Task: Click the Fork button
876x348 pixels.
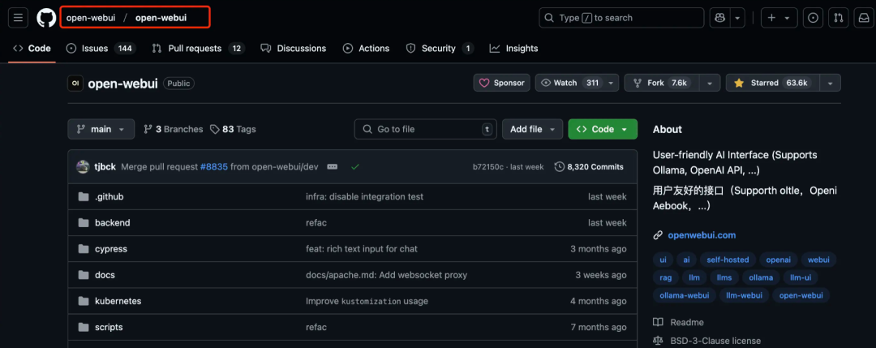Action: point(662,83)
